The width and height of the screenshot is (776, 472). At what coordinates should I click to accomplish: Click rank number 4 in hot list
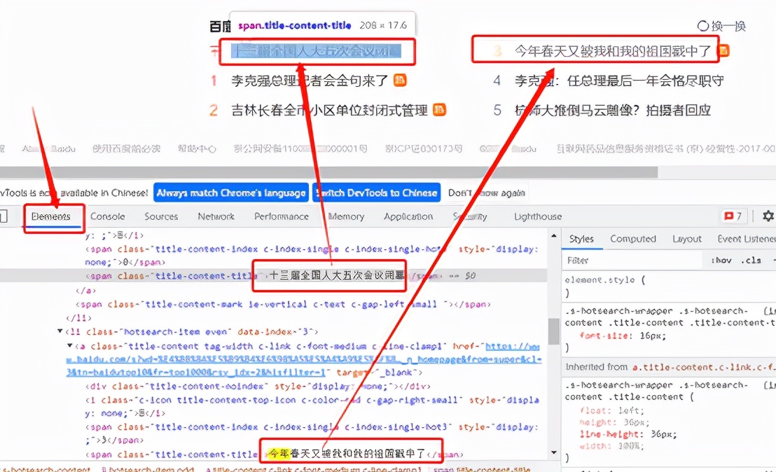(497, 80)
